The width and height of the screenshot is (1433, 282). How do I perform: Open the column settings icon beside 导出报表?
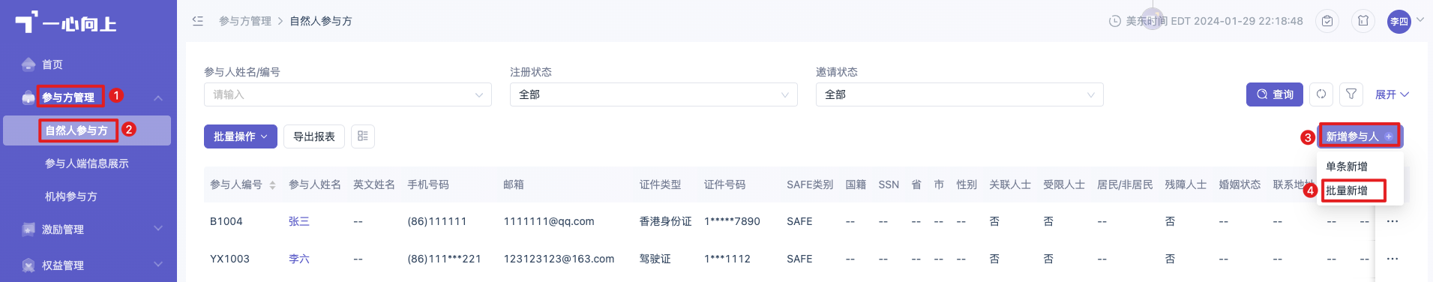pyautogui.click(x=363, y=136)
